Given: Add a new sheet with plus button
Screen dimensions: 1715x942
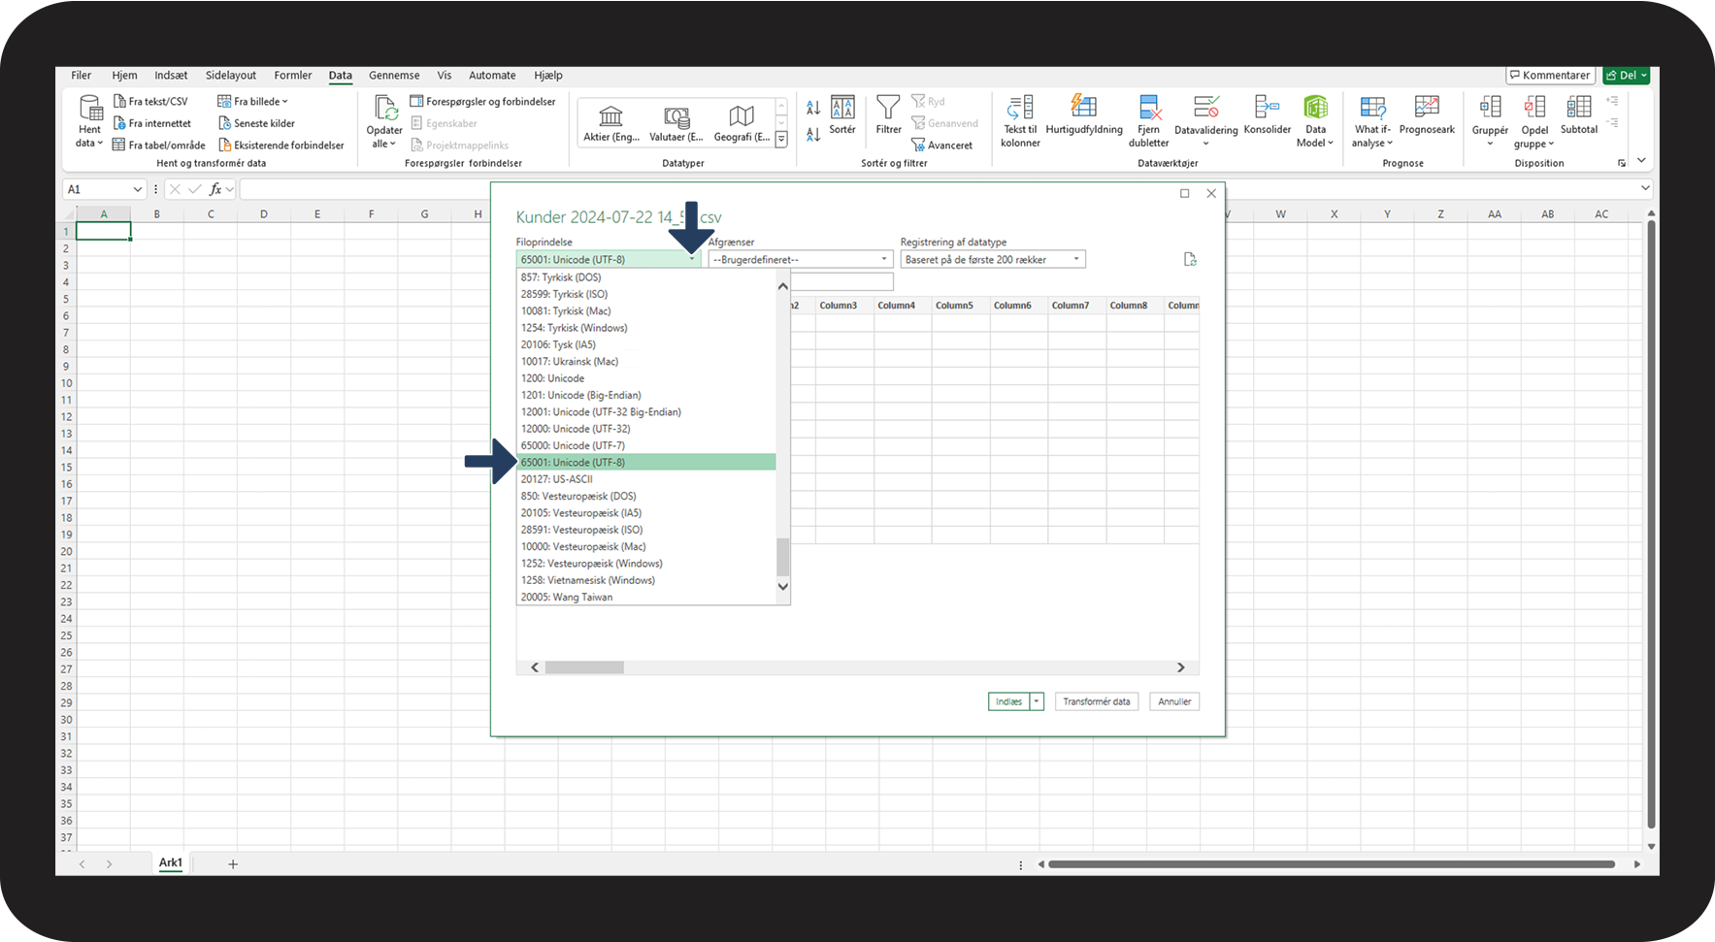Looking at the screenshot, I should tap(233, 864).
